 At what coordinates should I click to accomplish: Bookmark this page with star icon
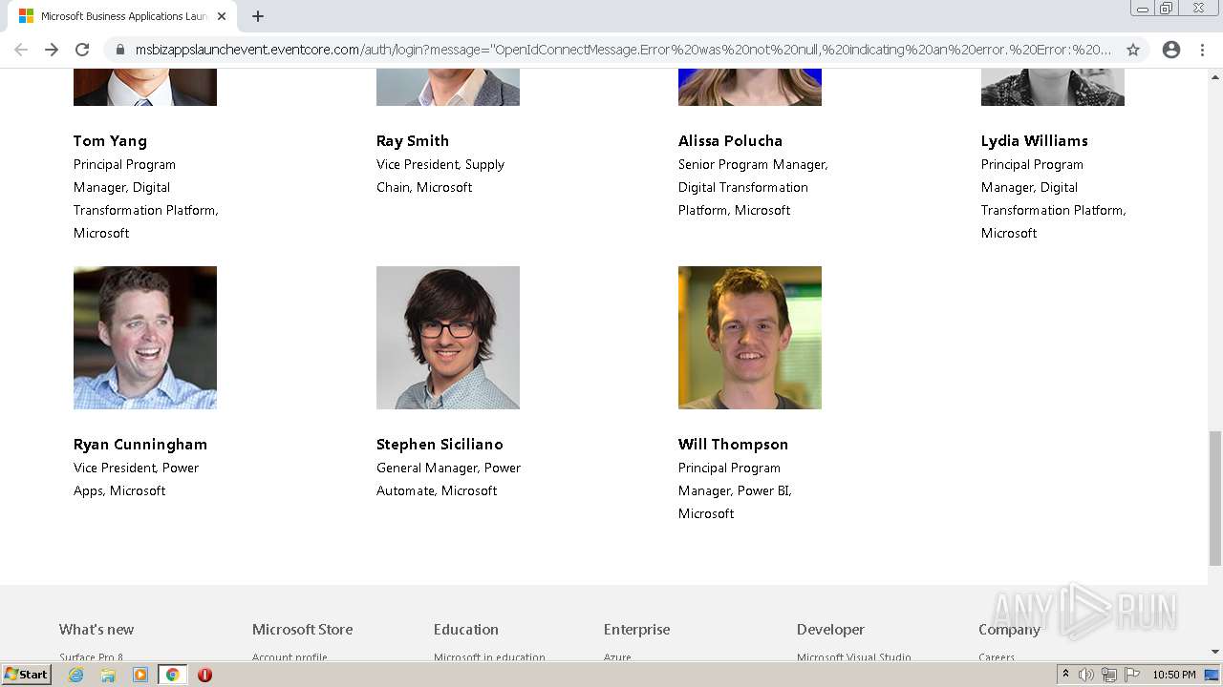click(1133, 50)
